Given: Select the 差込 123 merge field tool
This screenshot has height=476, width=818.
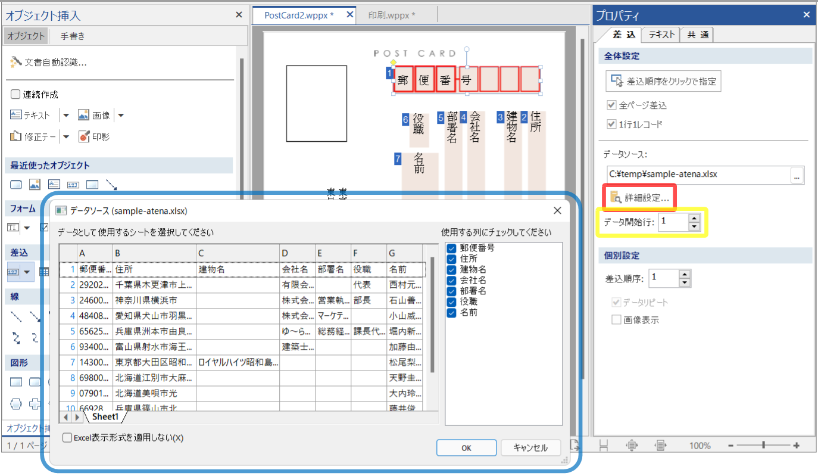Looking at the screenshot, I should 13,272.
